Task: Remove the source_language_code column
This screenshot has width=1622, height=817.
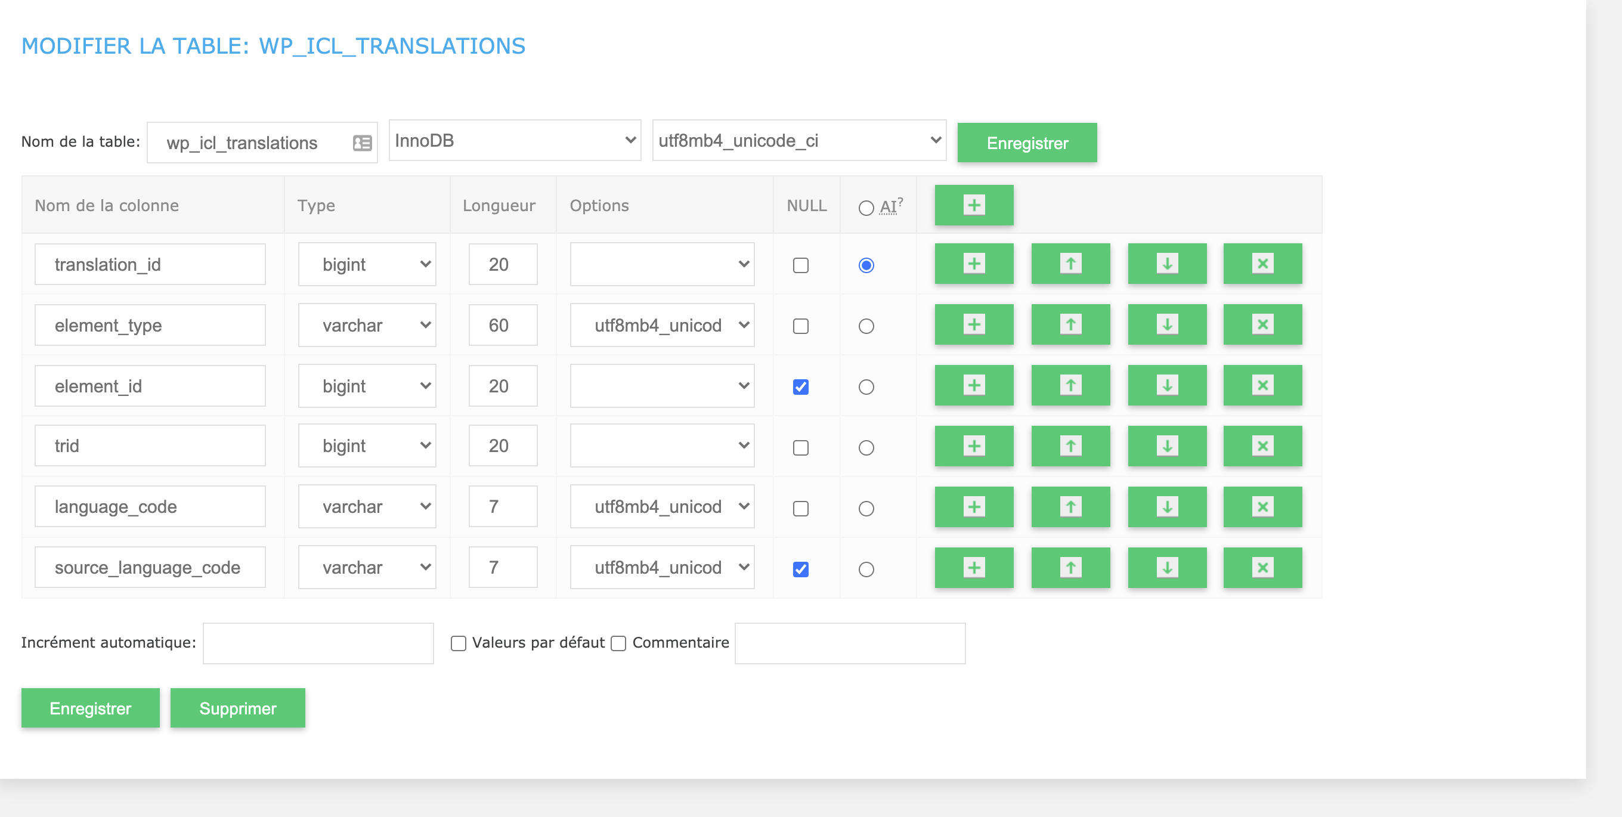Action: 1262,568
